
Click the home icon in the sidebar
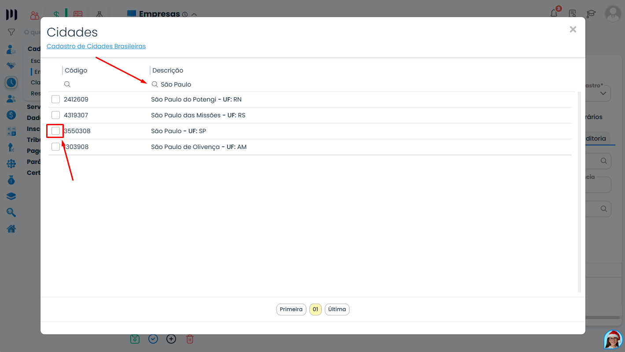click(11, 229)
